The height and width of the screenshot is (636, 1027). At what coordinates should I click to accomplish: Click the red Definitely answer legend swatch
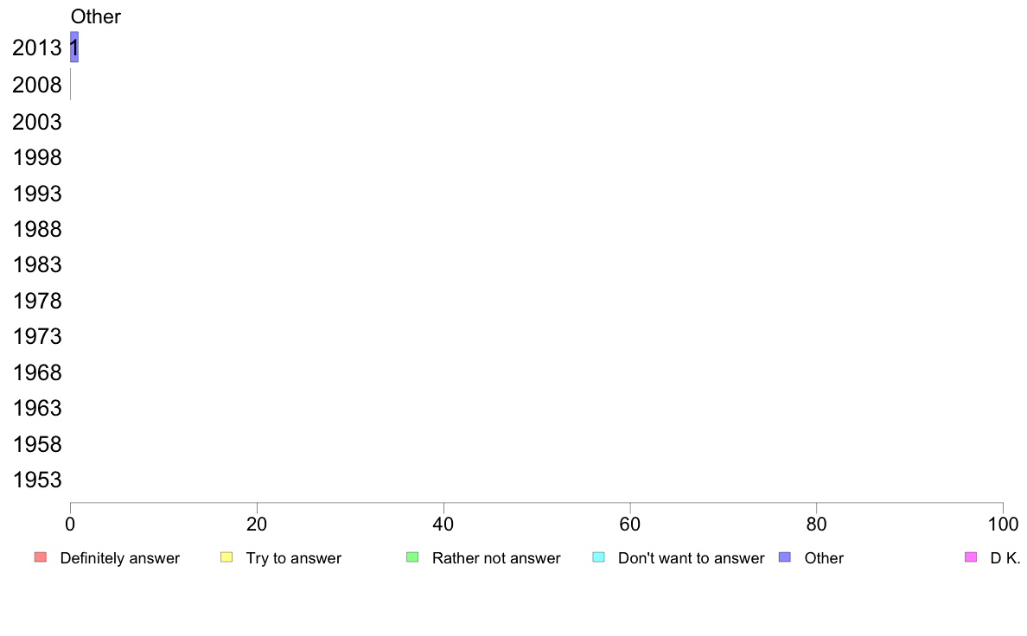[x=41, y=557]
